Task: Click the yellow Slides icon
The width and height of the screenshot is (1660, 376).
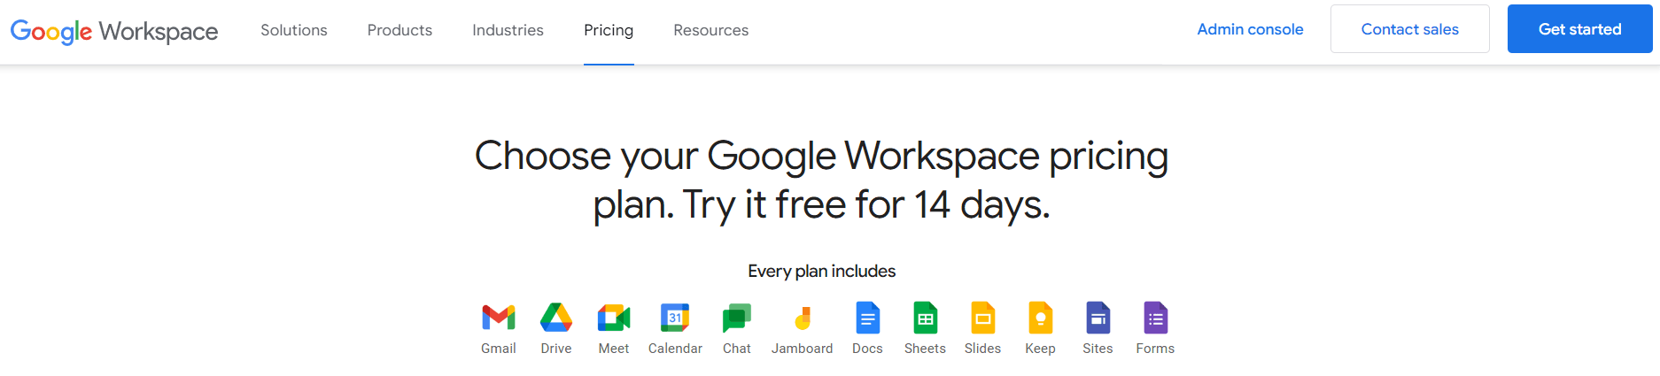Action: (982, 318)
